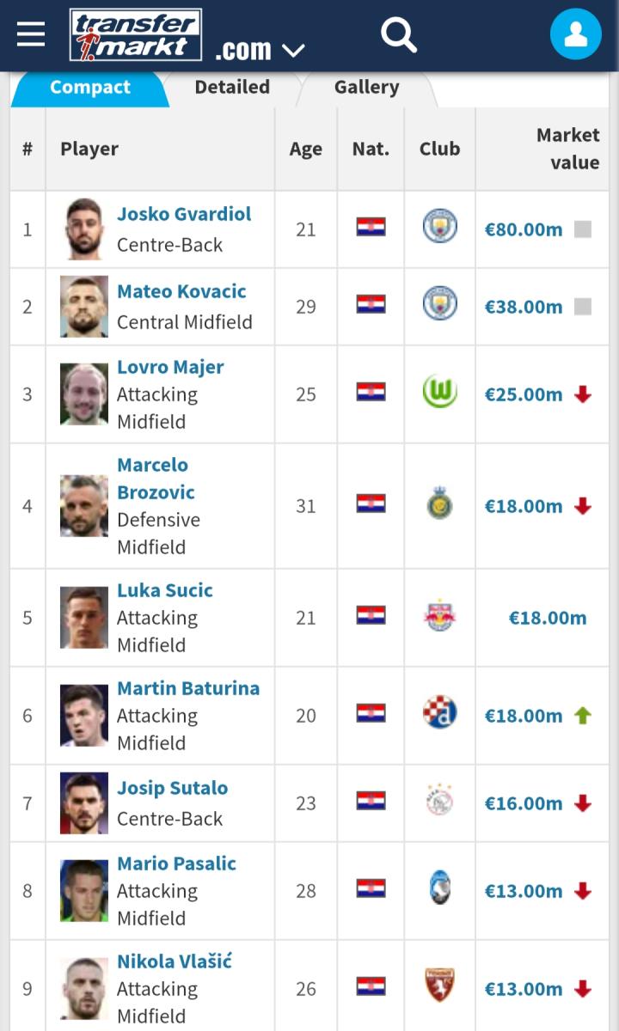Image resolution: width=619 pixels, height=1031 pixels.
Task: Click the Transfermarkt logo
Action: [136, 35]
